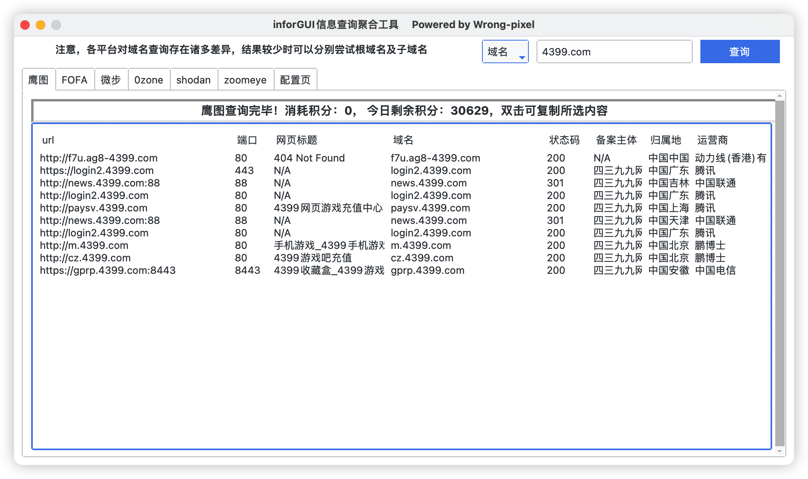
Task: Select the f7u.ag8-4399.com result row
Action: (x=435, y=158)
